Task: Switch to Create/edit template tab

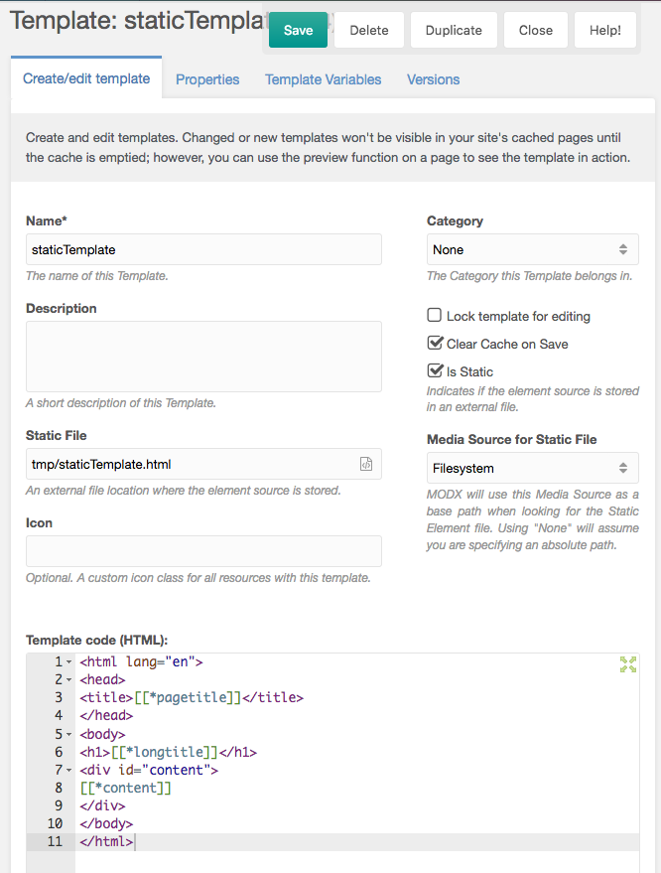Action: pos(86,78)
